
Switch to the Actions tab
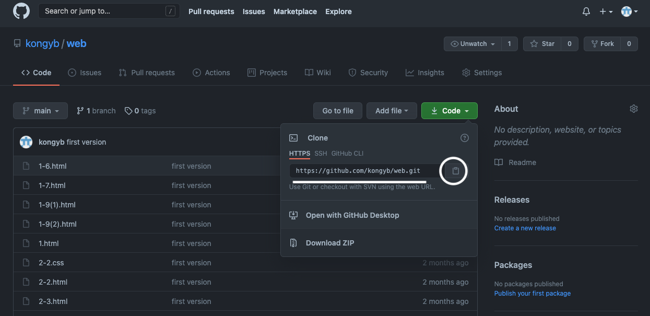(211, 73)
